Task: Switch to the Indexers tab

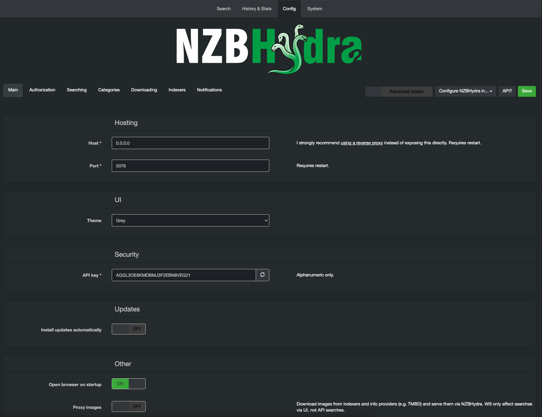Action: pos(177,90)
